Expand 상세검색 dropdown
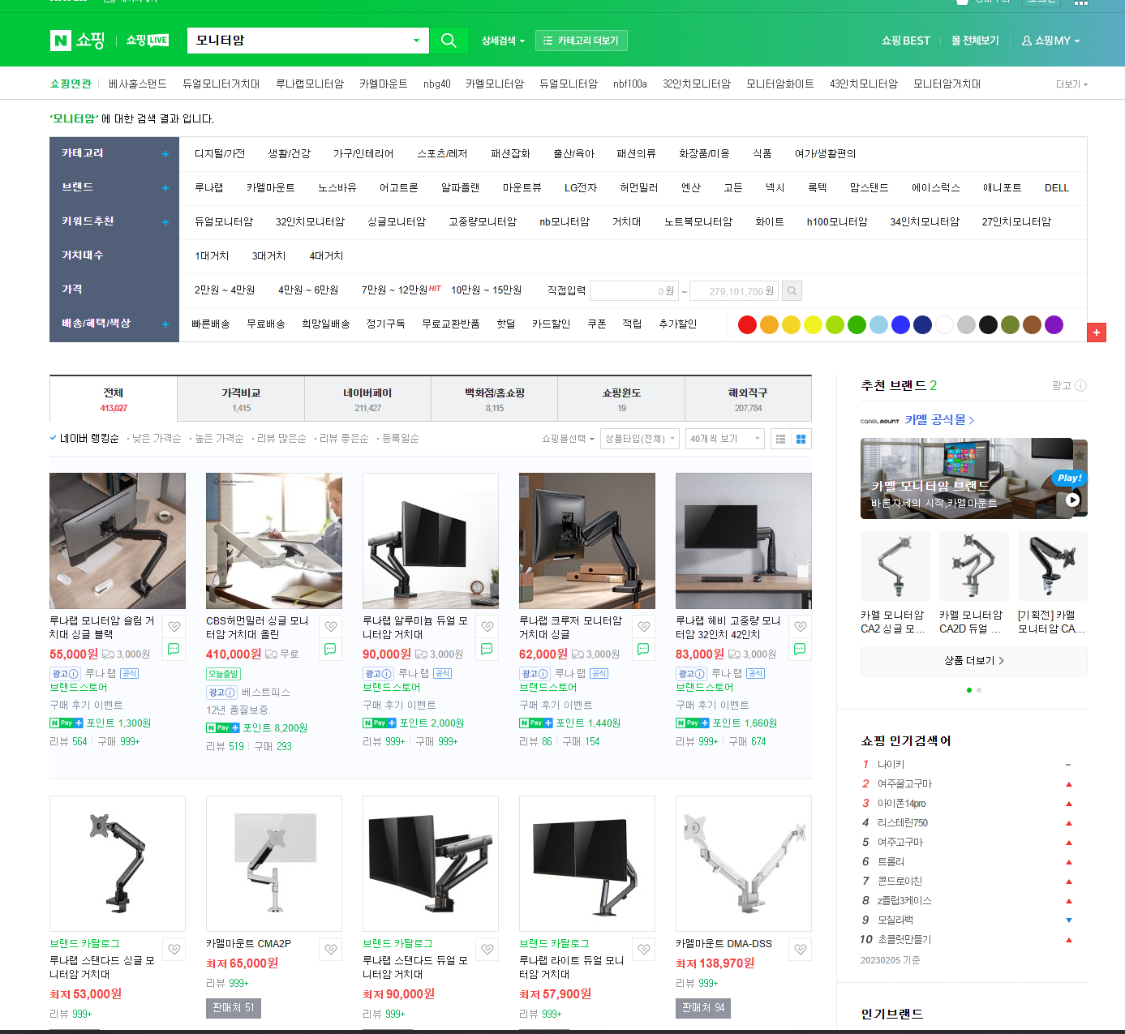 [503, 41]
